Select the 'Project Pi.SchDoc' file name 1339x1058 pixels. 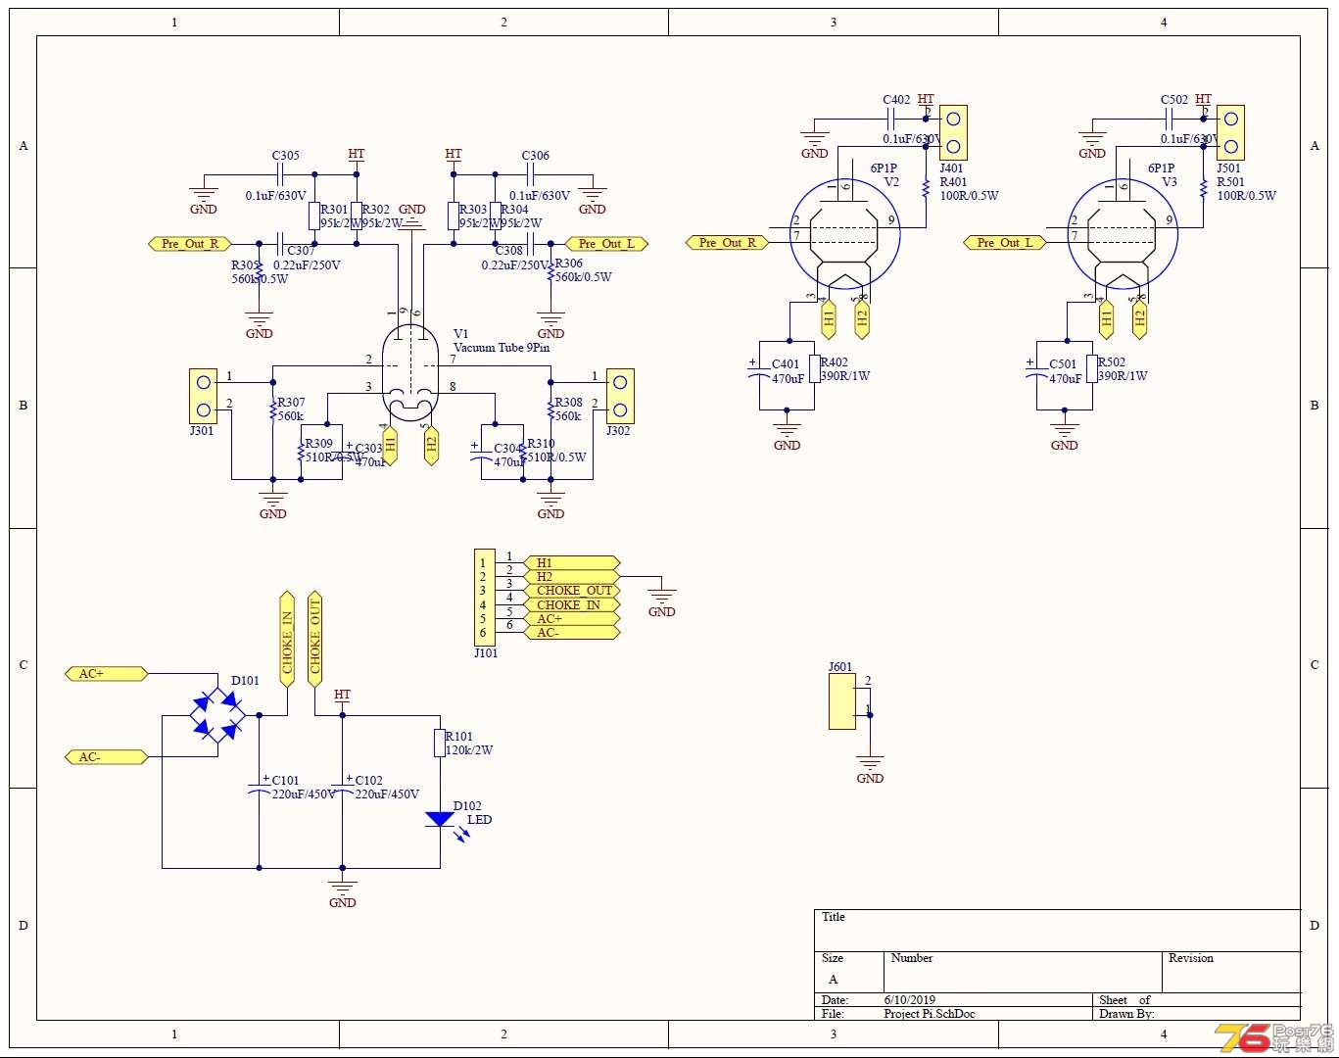930,1014
